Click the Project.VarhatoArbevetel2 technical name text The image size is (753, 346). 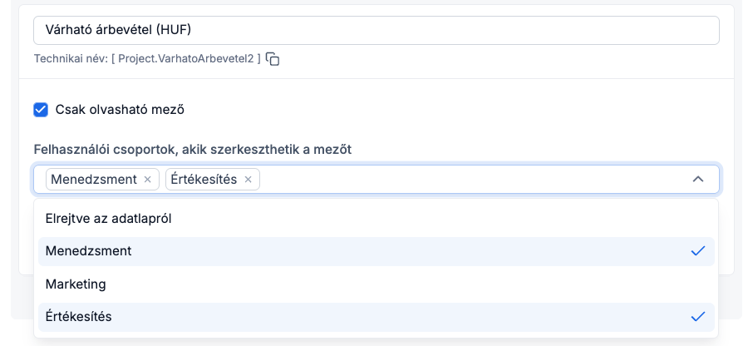(186, 59)
